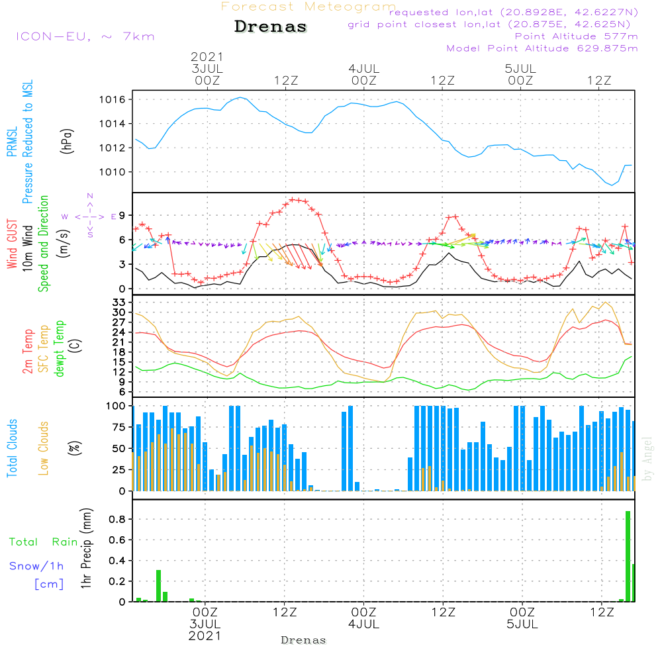
Task: Click the '(%)' cloud unit label
Action: [75, 448]
